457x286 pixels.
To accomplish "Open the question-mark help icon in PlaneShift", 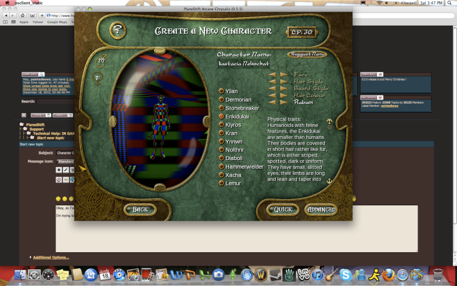I will pos(118,30).
